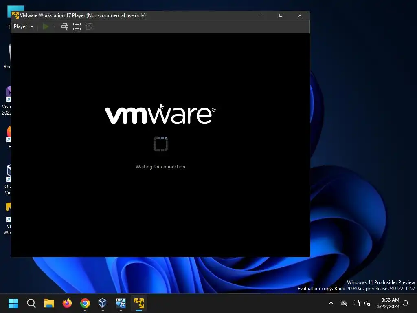Select the VMware Workstation desktop shortcut
Viewport: 417px width, 313px height.
click(x=7, y=219)
